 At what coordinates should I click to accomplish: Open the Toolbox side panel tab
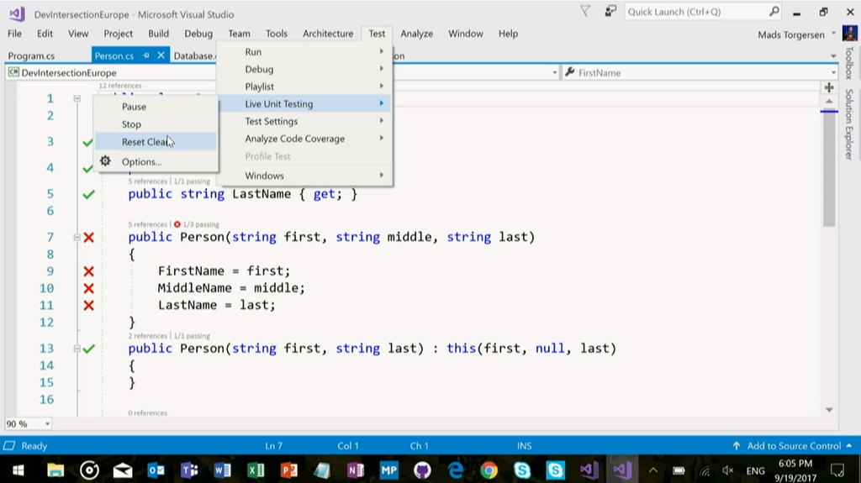849,63
